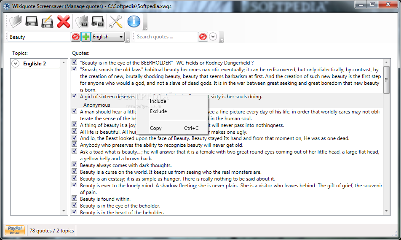Clear the quote search with red icon

pos(203,37)
